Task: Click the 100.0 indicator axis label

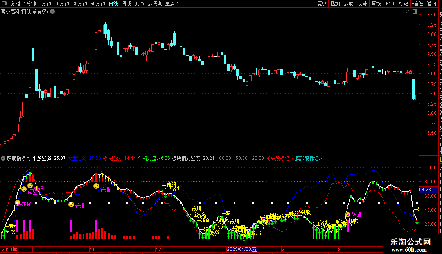Action: (430, 168)
